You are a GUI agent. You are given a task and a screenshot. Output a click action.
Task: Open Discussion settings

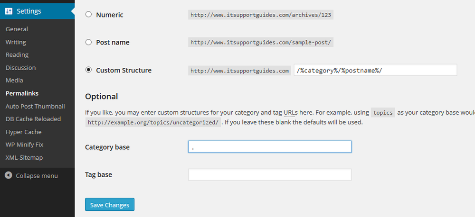click(x=20, y=68)
